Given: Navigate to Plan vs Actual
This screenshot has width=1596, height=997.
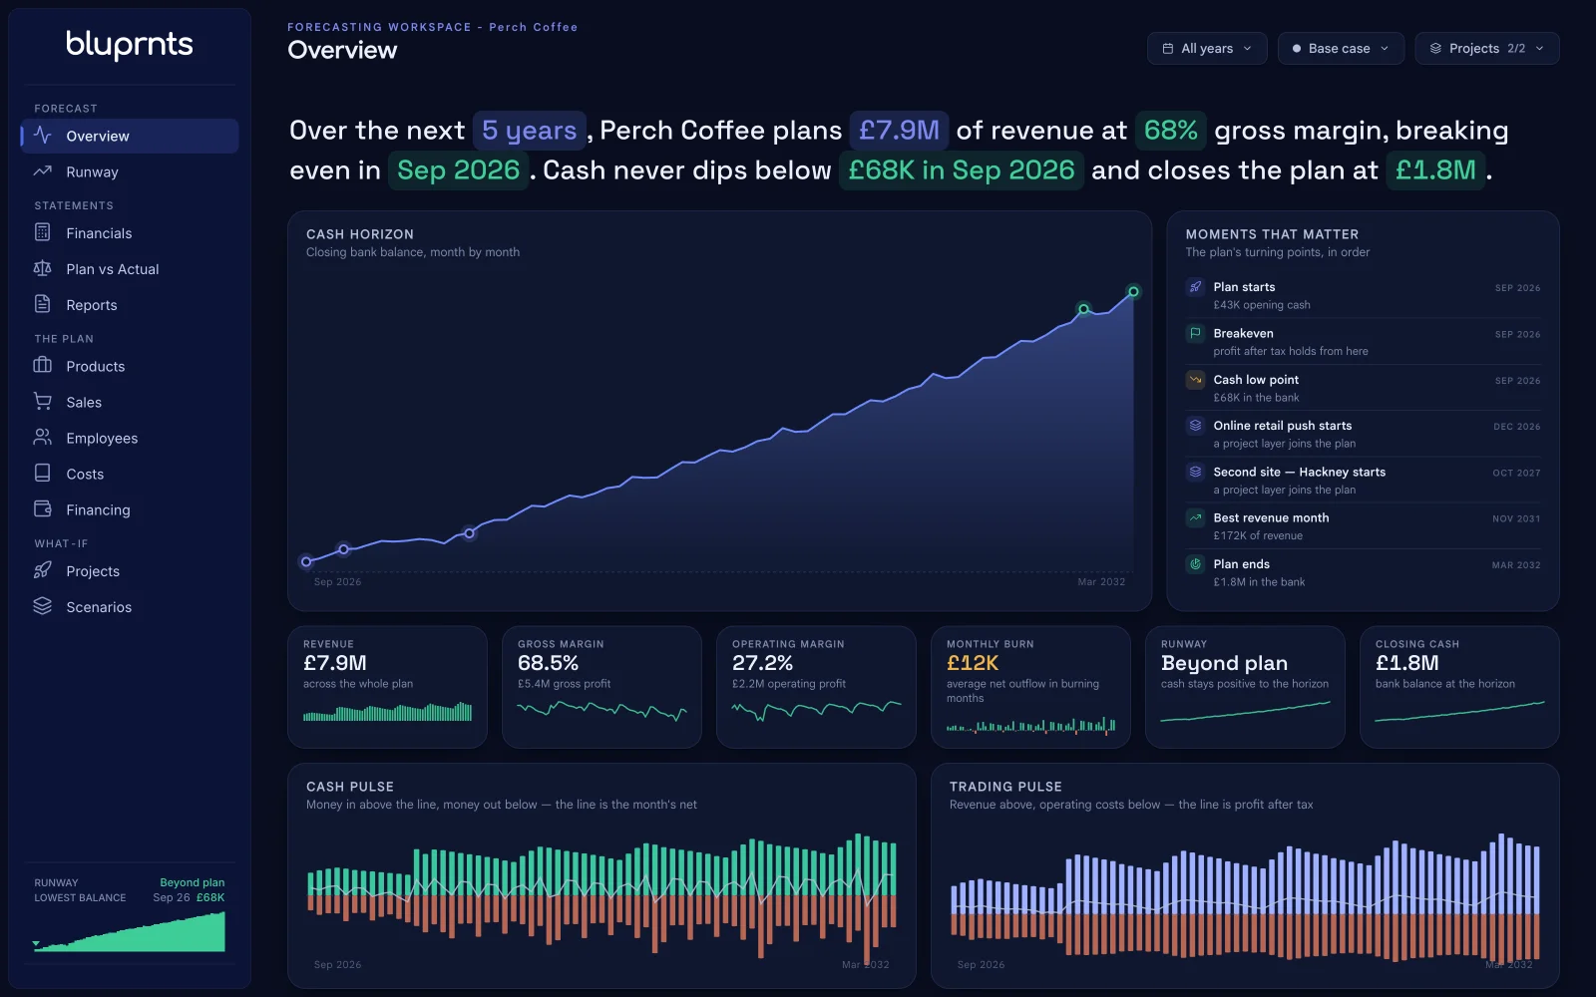Looking at the screenshot, I should pyautogui.click(x=130, y=269).
